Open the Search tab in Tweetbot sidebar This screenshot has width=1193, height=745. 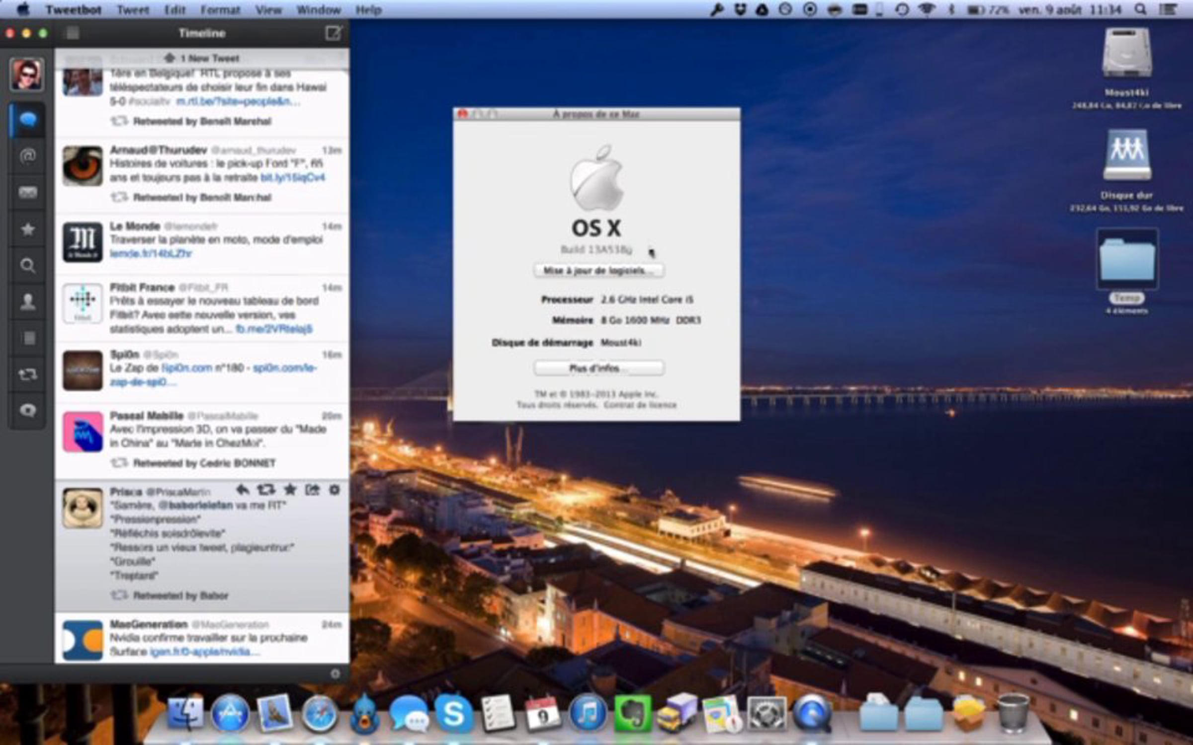[x=28, y=266]
